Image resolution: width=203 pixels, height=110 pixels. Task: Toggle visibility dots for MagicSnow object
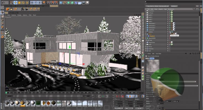168,42
